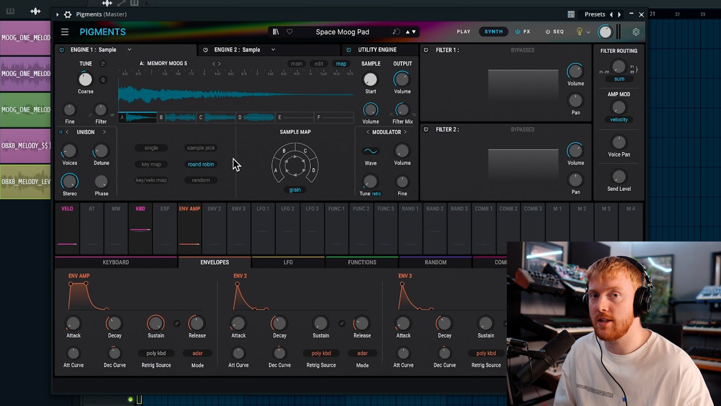721x406 pixels.
Task: Click the sum filter routing label
Action: coord(619,79)
